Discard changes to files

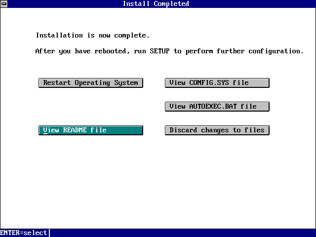217,130
